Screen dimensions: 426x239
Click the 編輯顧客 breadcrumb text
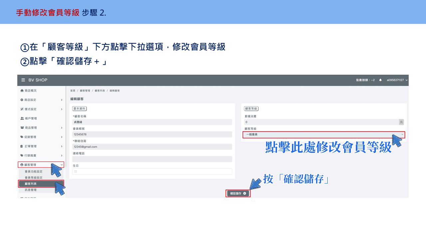click(115, 91)
